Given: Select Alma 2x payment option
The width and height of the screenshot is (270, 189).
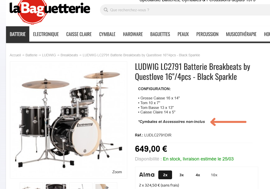Looking at the screenshot, I should [165, 175].
